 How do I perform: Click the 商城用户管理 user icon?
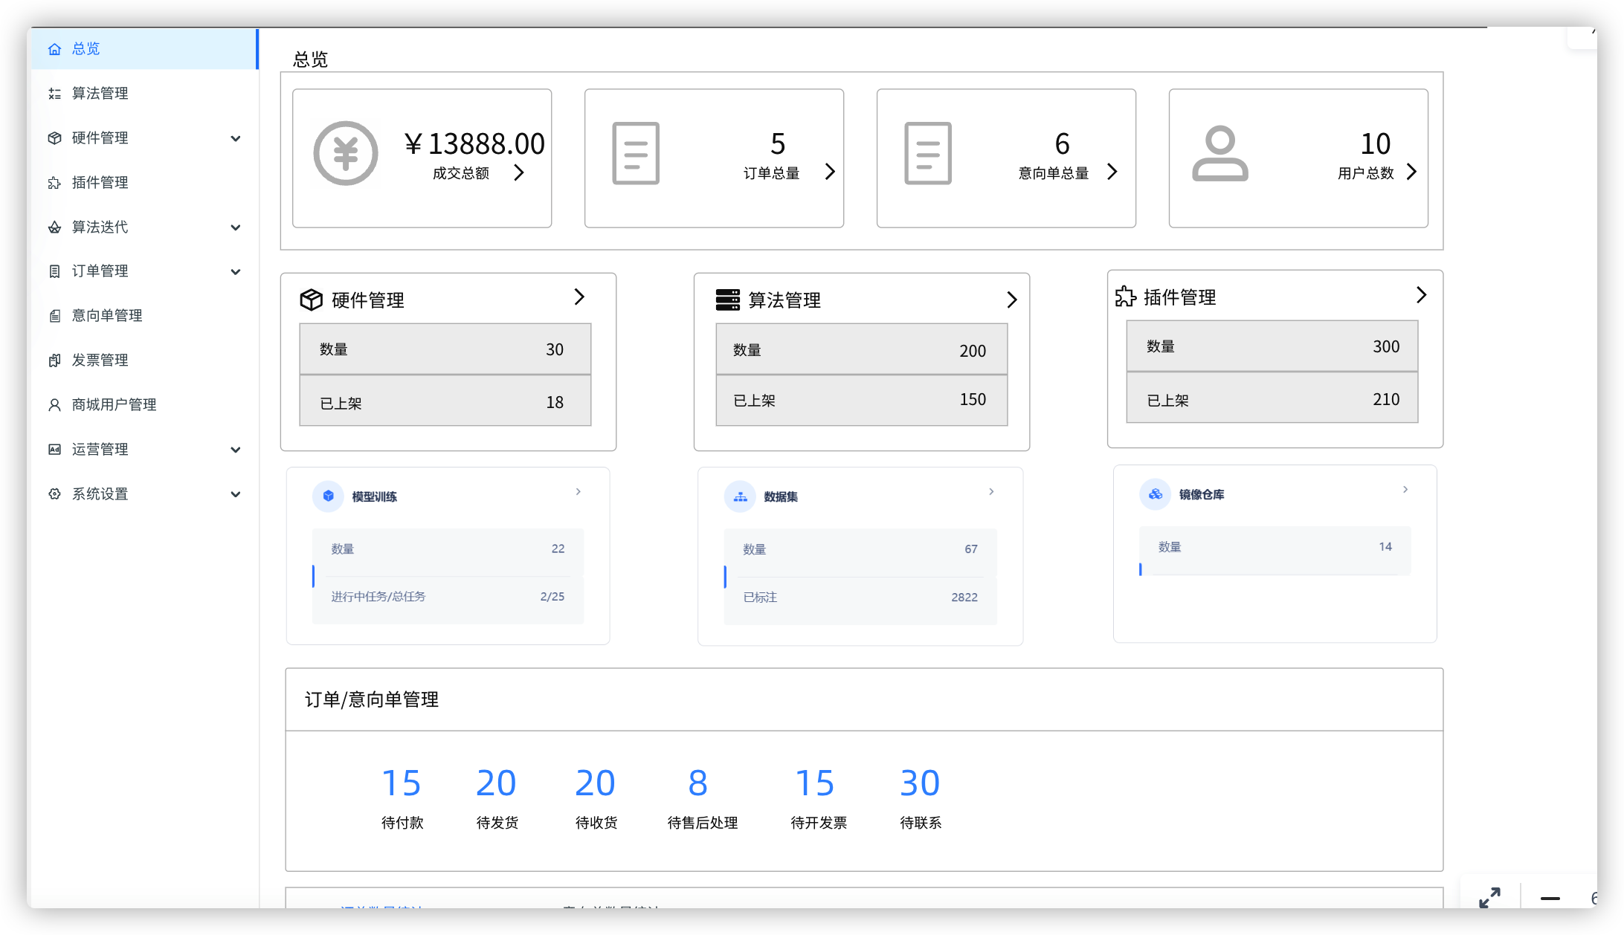pyautogui.click(x=54, y=405)
